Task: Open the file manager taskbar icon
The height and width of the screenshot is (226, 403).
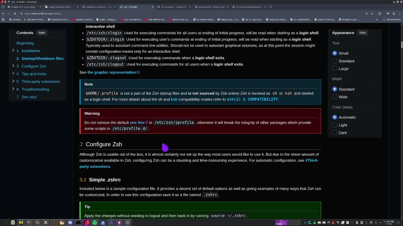Action: (13, 223)
